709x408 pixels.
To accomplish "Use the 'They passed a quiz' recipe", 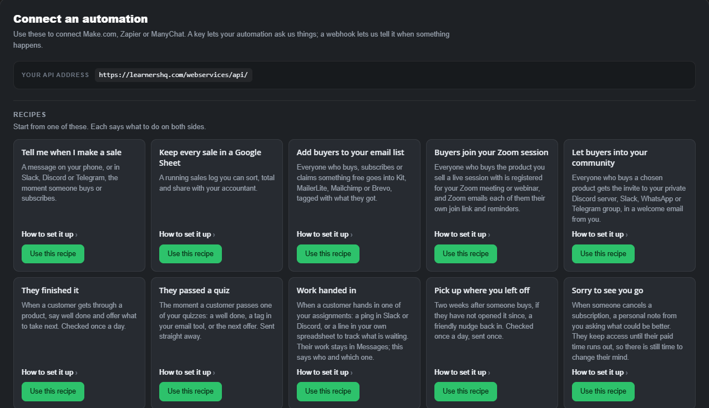I will (x=190, y=391).
